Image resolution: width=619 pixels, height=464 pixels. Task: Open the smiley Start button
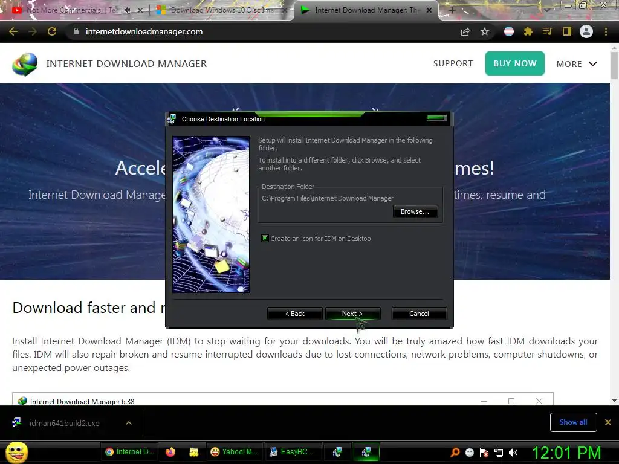(16, 452)
